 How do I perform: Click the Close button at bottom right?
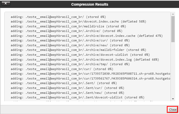[173, 110]
